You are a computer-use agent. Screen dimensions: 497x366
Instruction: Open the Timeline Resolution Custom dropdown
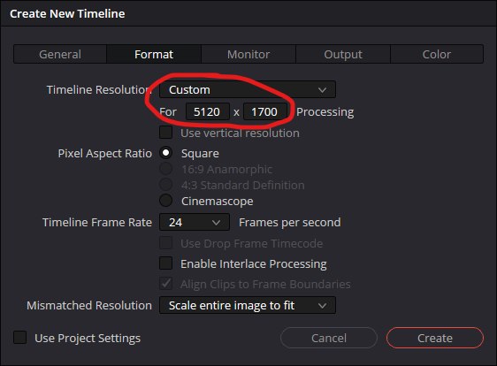pos(248,89)
